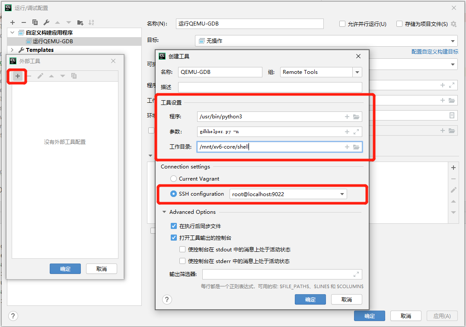The height and width of the screenshot is (327, 466).
Task: Click the insert macro plus icon in 程序 field
Action: 347,117
